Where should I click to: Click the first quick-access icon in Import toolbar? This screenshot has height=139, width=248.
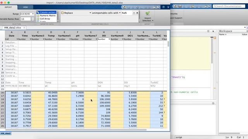(x=124, y=7)
